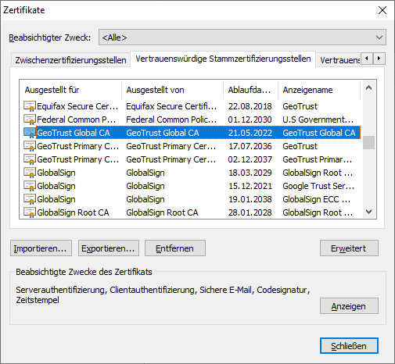
Task: Click certificate icon of the 18.03.2029 row
Action: pos(30,173)
